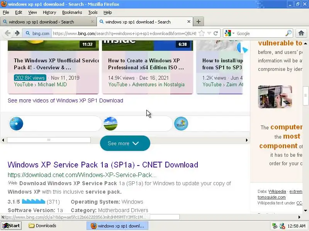Open the Wikipedia data source link

coord(277,191)
